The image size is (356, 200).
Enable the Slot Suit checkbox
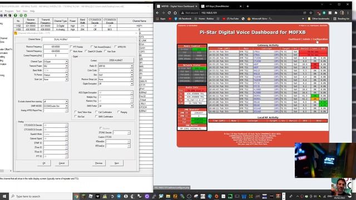[76, 117]
